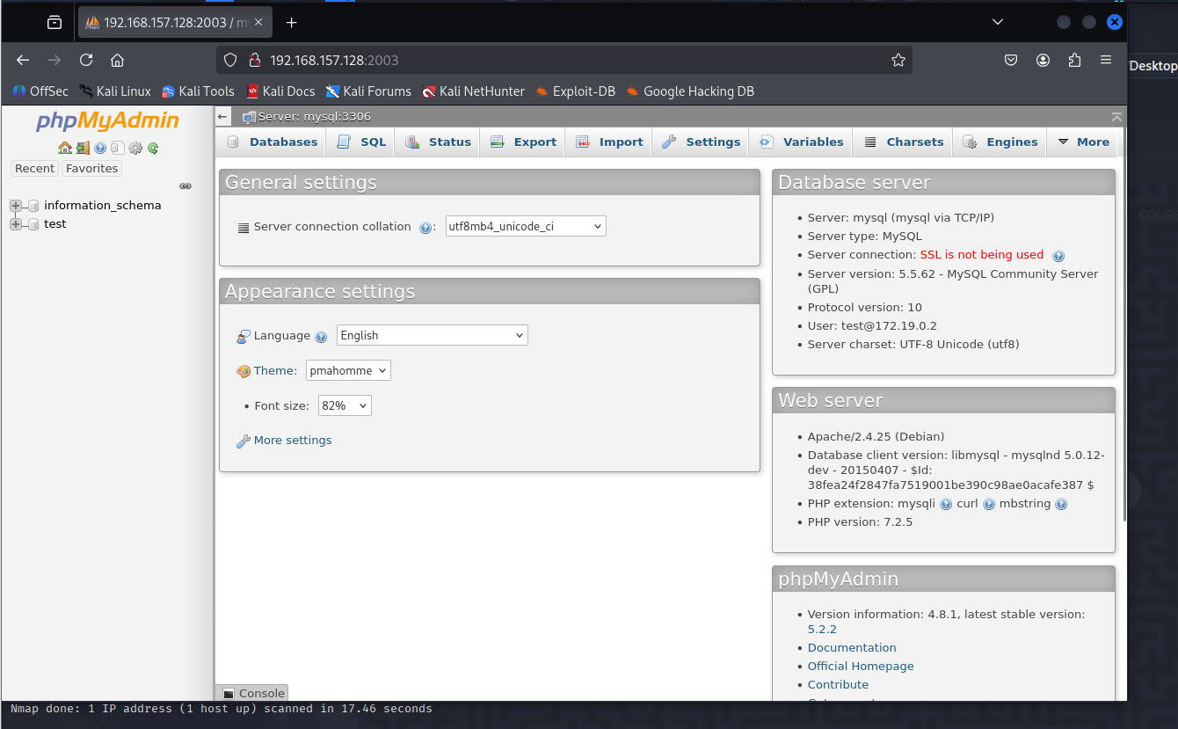
Task: Open the Import tab
Action: (609, 142)
